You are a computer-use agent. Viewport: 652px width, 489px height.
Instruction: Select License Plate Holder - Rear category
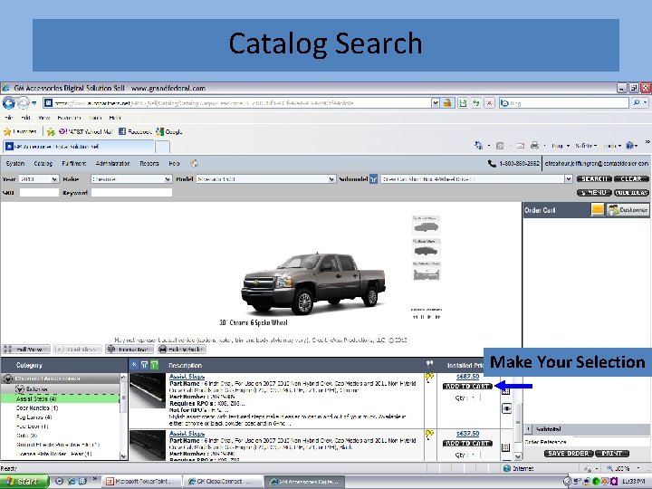pyautogui.click(x=54, y=454)
